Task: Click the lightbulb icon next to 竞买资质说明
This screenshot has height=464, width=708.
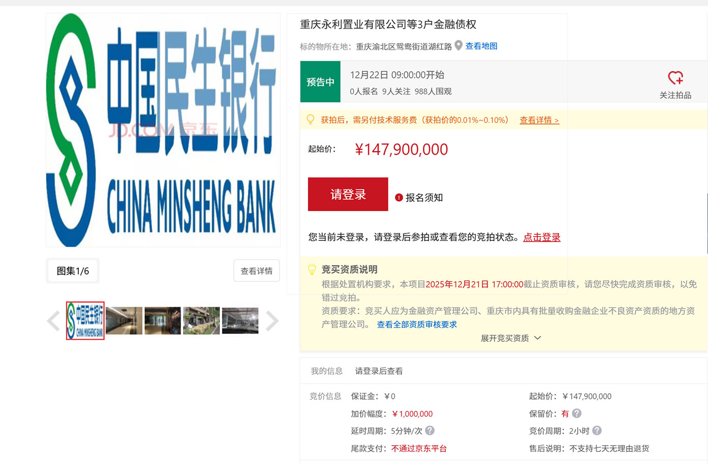Action: [x=312, y=270]
